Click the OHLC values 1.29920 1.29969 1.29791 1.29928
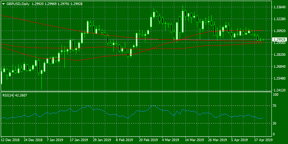This screenshot has height=144, width=288. coord(57,4)
